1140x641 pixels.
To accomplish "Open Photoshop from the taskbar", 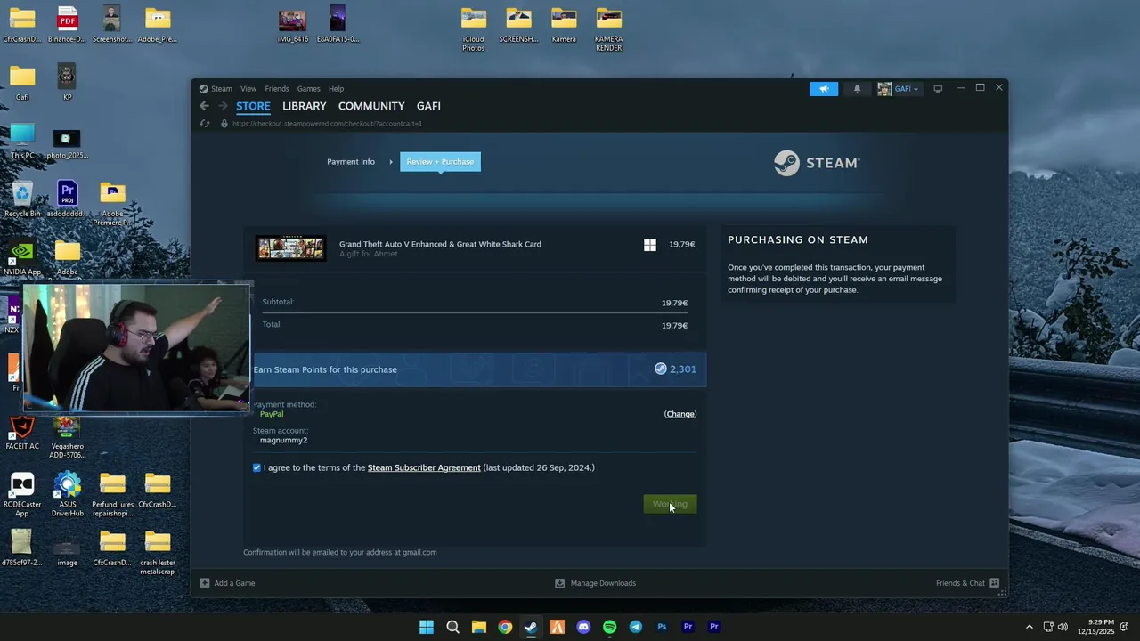I will pyautogui.click(x=662, y=627).
